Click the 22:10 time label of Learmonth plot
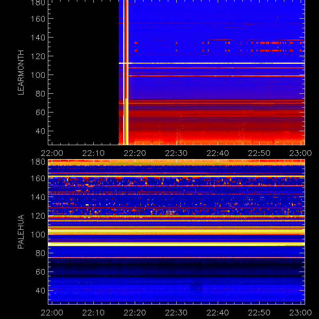This screenshot has height=319, width=319. pyautogui.click(x=93, y=153)
